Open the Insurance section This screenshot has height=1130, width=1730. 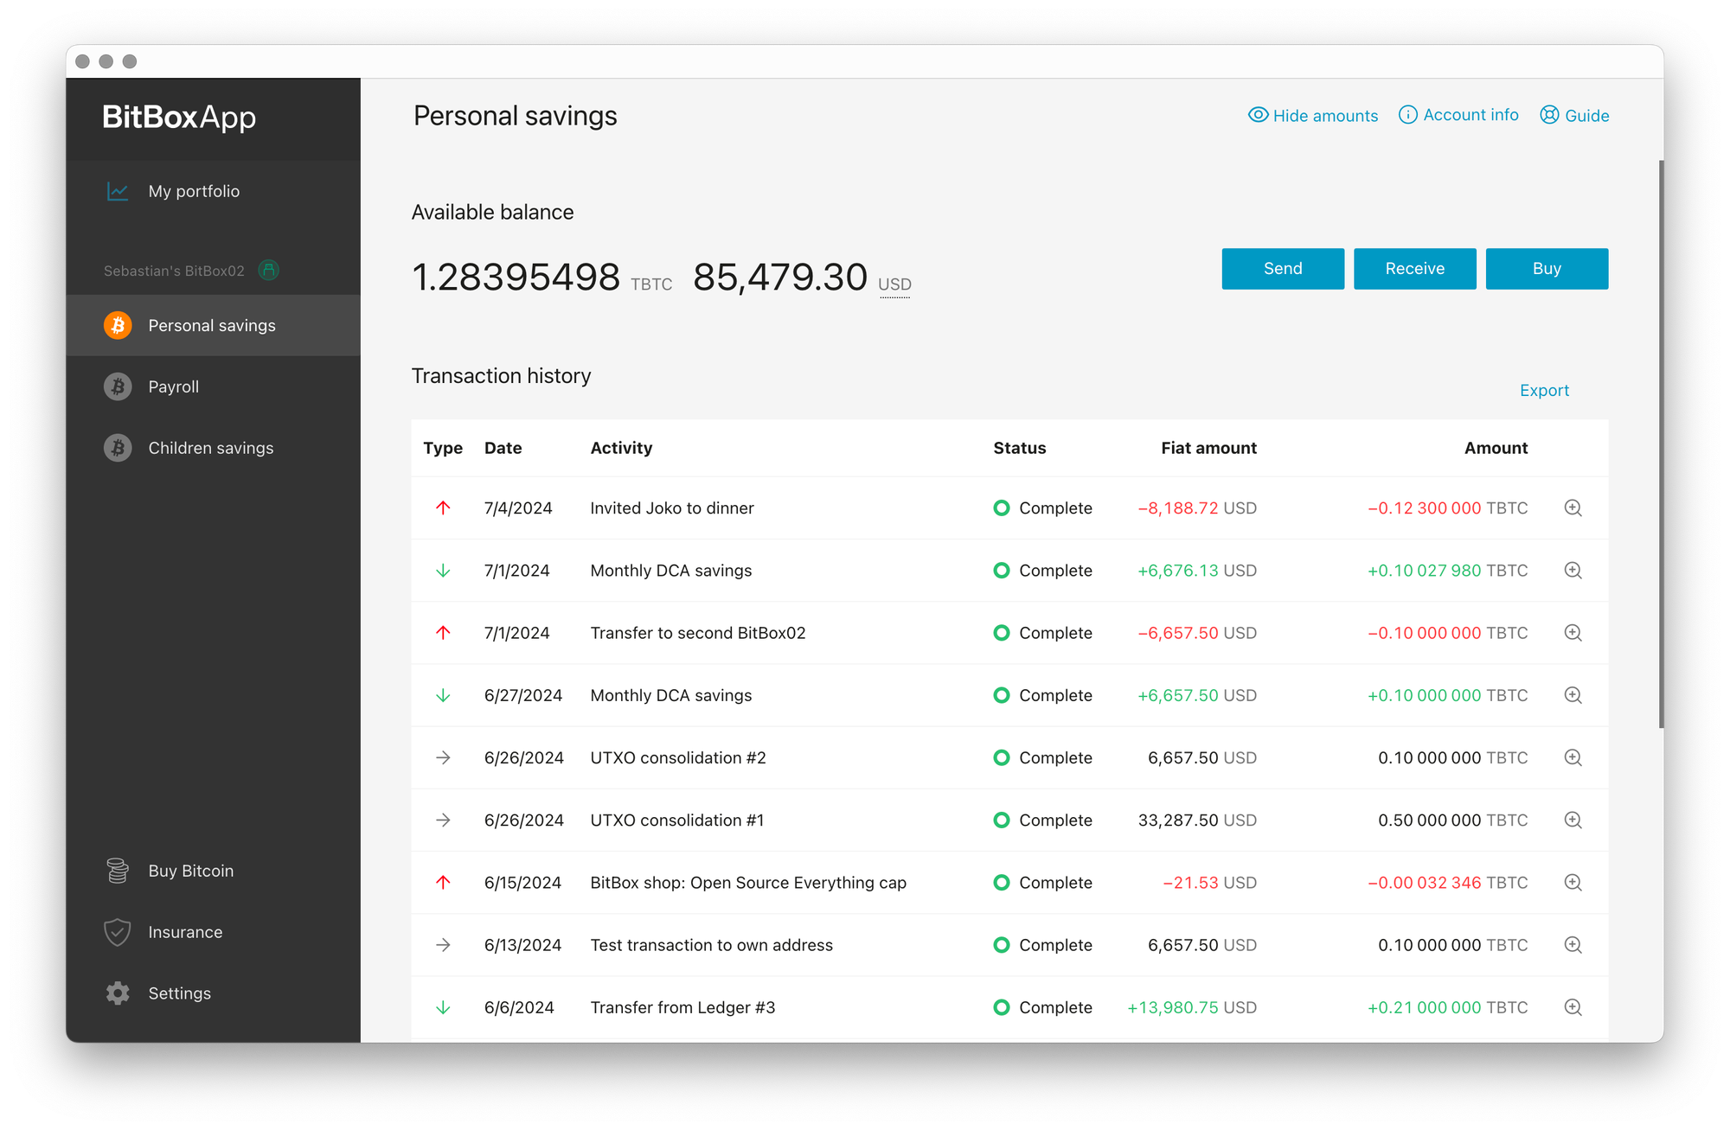point(213,932)
